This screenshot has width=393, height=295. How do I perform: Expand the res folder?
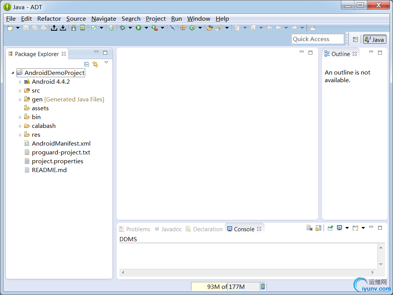point(20,135)
